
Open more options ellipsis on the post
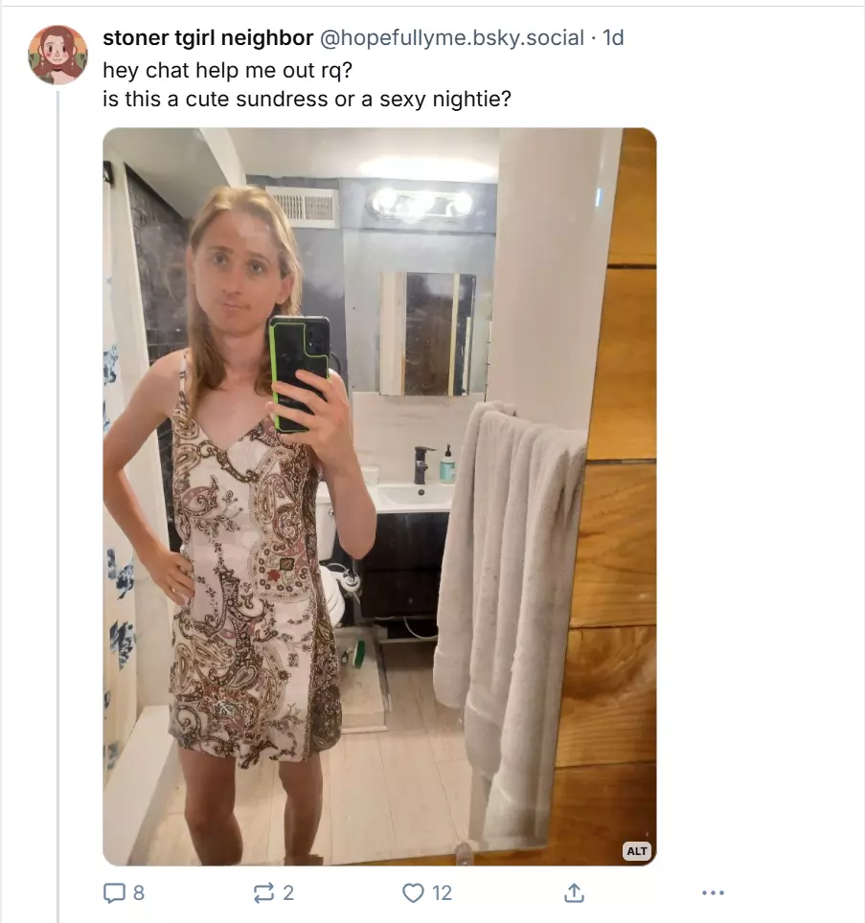pyautogui.click(x=713, y=893)
